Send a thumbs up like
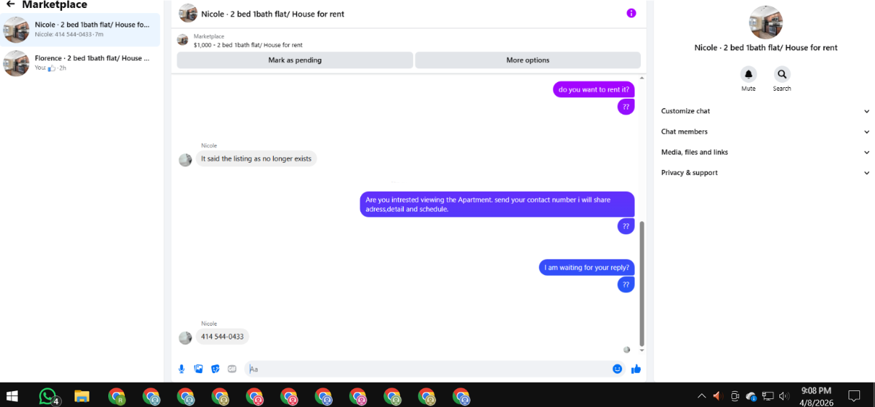This screenshot has height=407, width=875. pyautogui.click(x=636, y=369)
